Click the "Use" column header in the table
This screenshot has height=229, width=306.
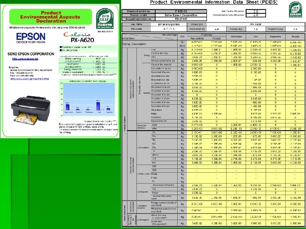coord(256,36)
